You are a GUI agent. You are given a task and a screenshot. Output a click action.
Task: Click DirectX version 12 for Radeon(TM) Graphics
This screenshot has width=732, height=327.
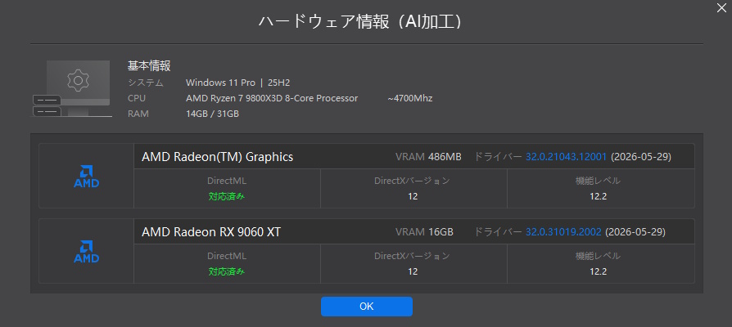412,196
